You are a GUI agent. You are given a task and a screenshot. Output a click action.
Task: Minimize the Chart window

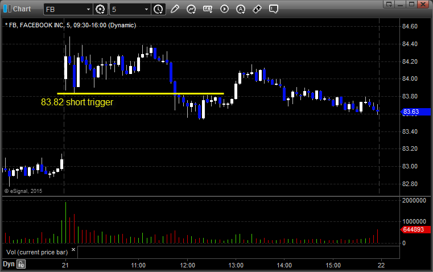pos(401,4)
